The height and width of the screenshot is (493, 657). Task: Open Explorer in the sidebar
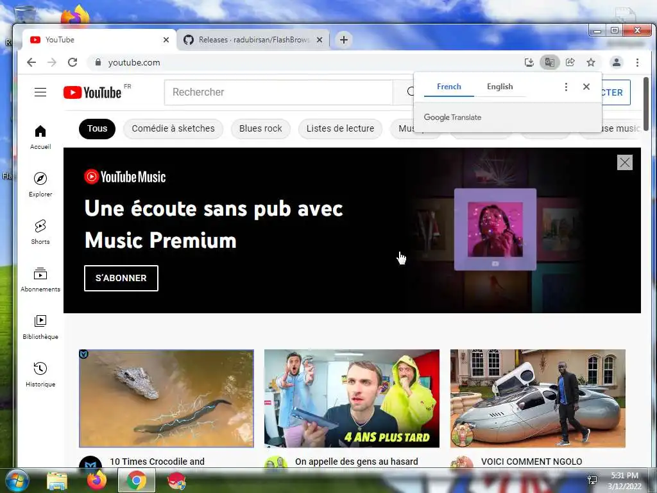tap(40, 185)
